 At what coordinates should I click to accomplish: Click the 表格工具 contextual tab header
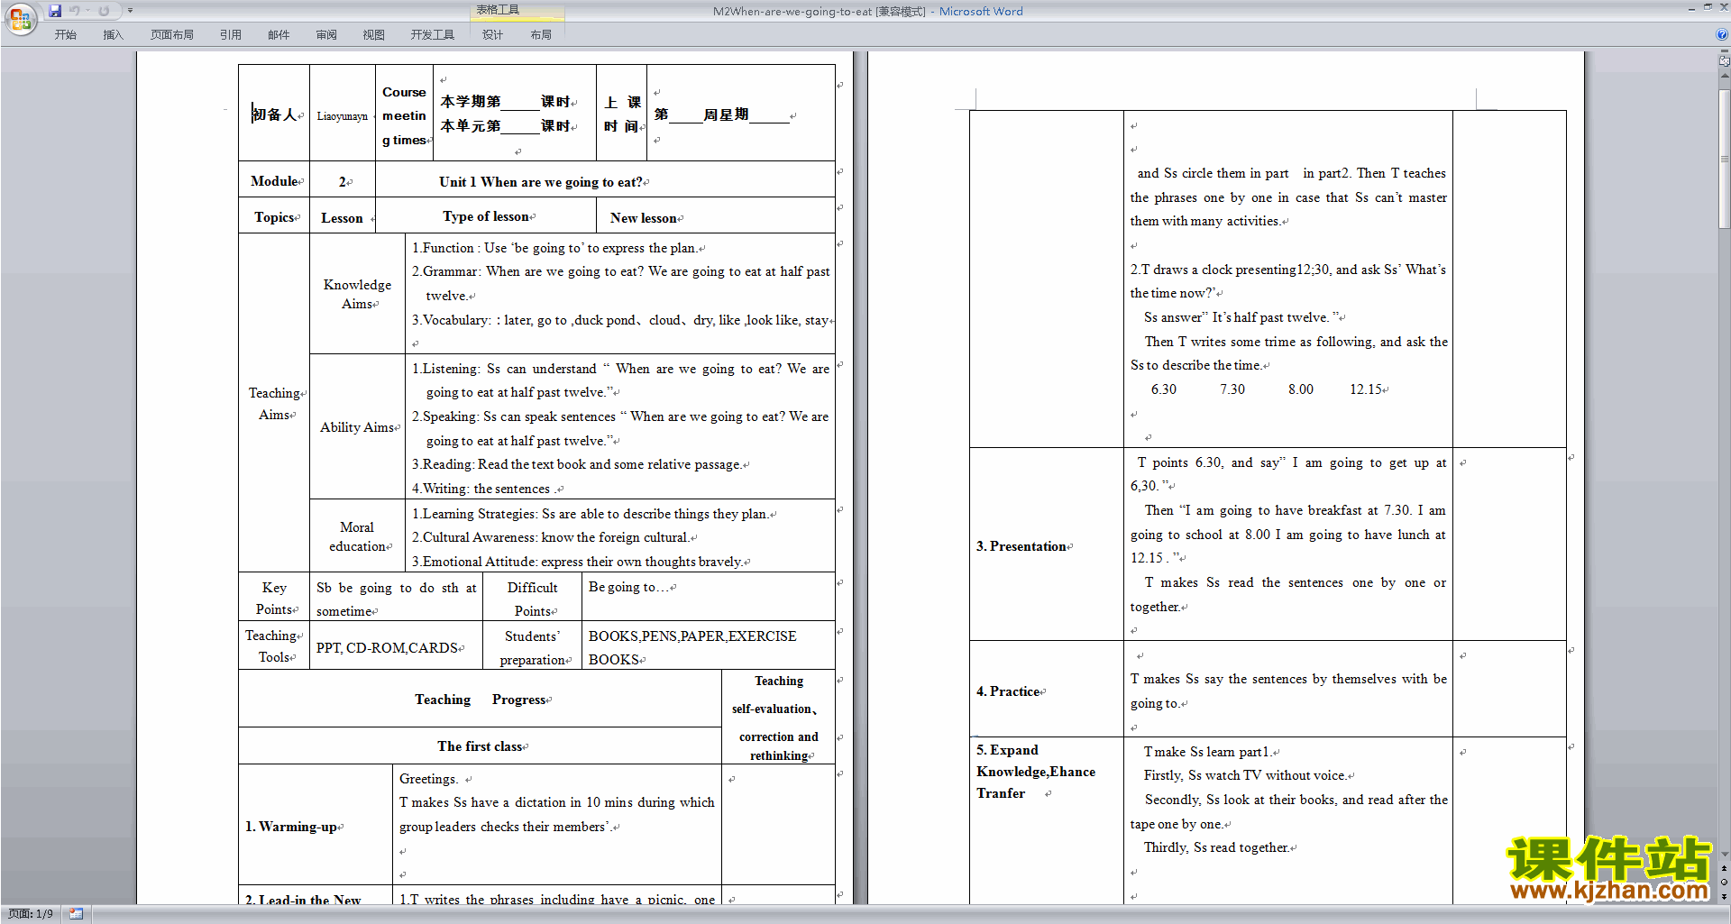[517, 10]
